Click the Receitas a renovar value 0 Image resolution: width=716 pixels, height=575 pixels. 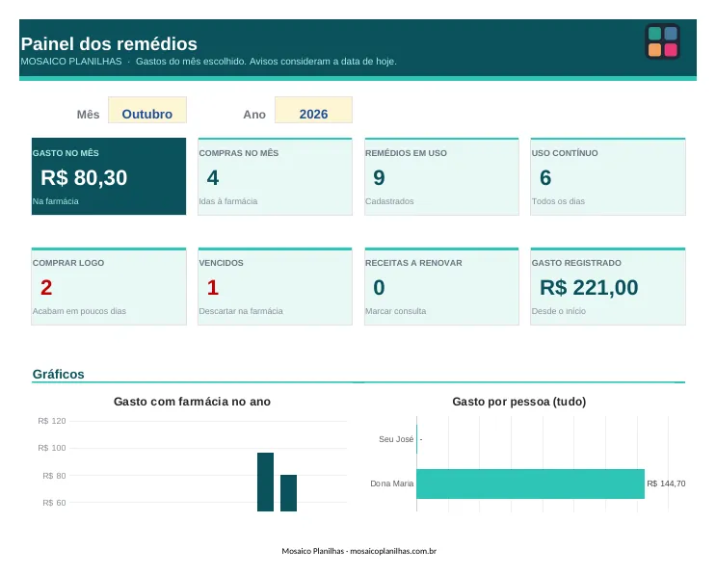(x=379, y=287)
